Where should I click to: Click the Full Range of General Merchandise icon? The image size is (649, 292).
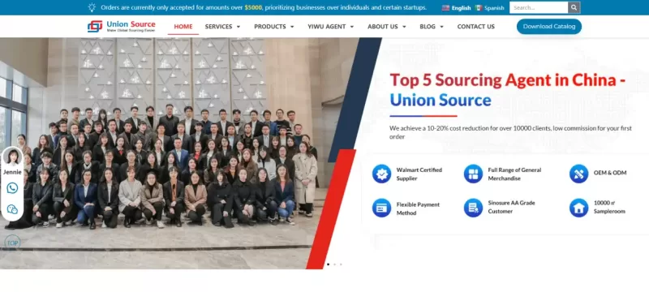tap(473, 174)
